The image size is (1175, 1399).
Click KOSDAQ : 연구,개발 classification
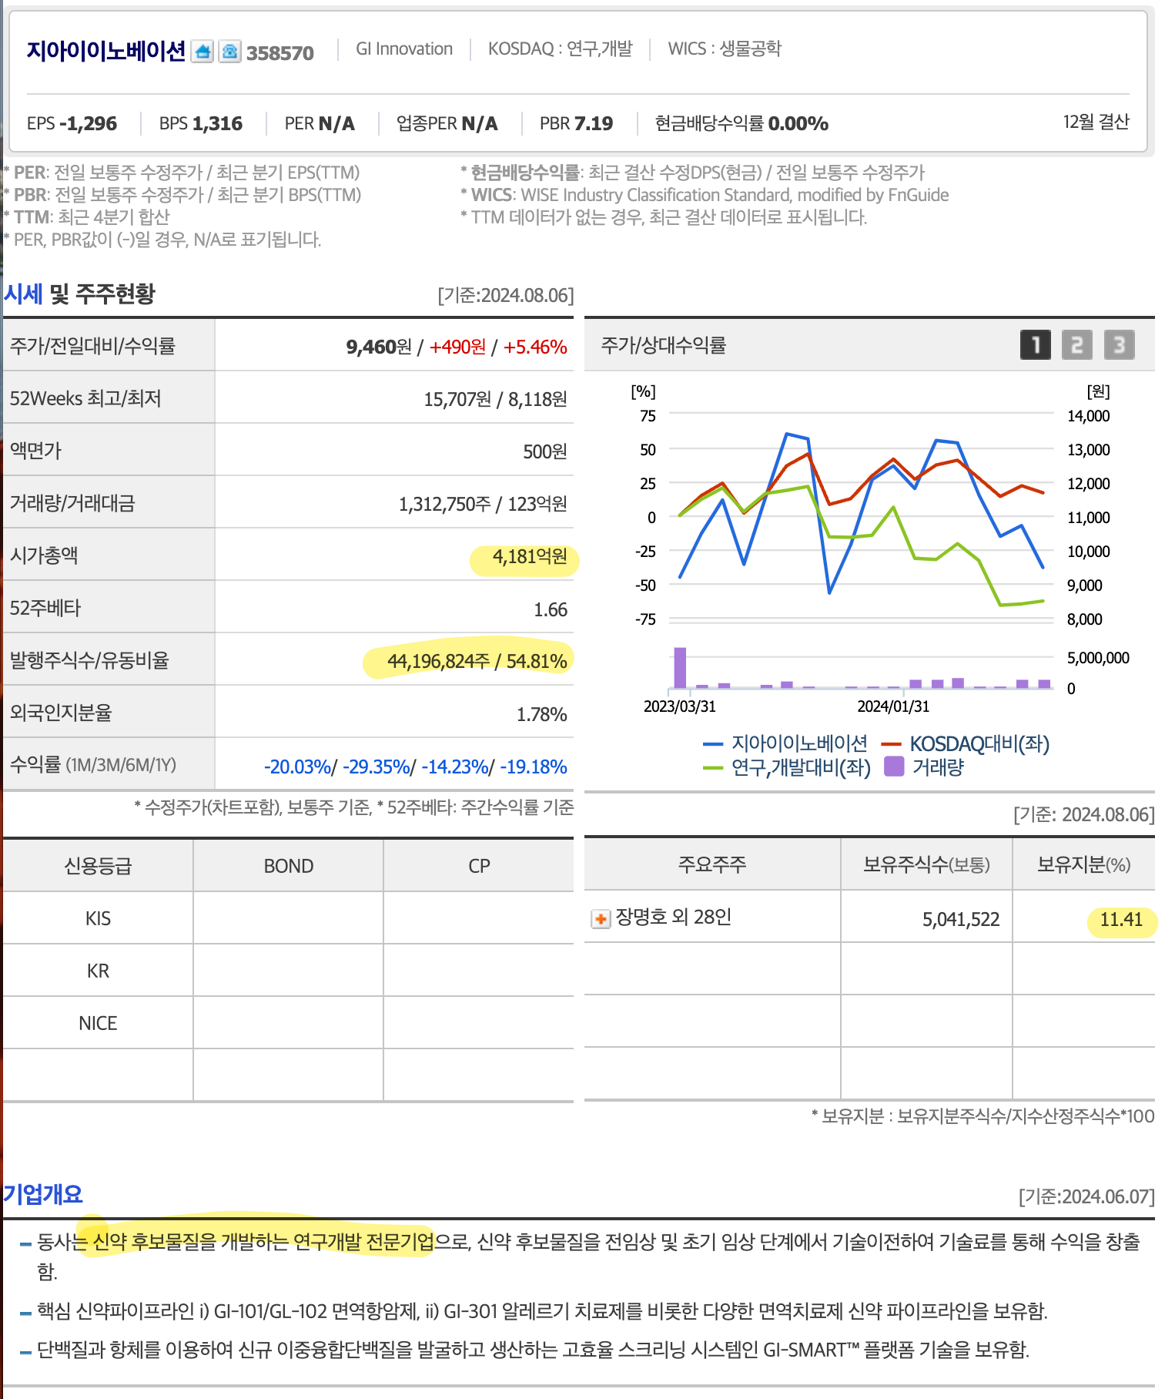561,49
